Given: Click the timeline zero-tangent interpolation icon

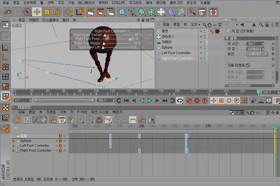Looking at the screenshot, I should tap(133, 120).
